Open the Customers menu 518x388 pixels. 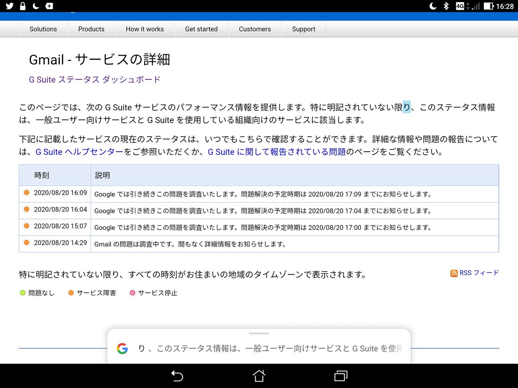coord(255,29)
